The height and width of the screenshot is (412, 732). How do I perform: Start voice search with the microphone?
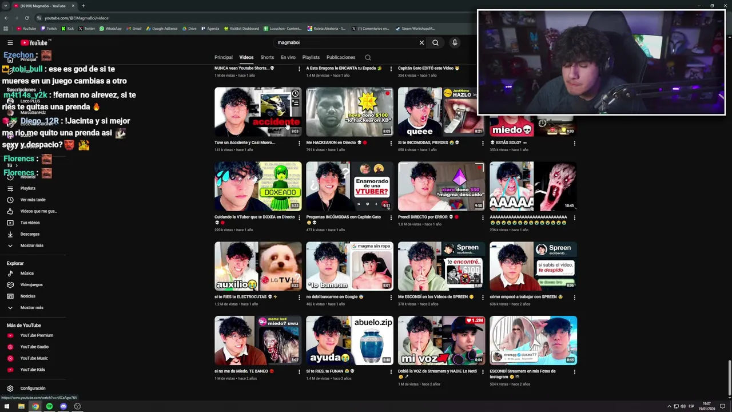pos(455,42)
